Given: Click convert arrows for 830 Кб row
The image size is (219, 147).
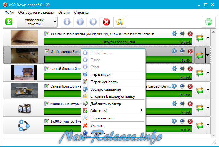Looking at the screenshot, I should point(200,125).
